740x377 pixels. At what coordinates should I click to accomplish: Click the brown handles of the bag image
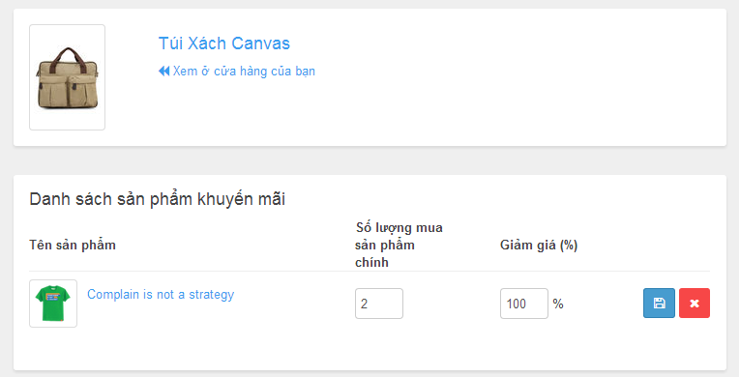click(68, 55)
